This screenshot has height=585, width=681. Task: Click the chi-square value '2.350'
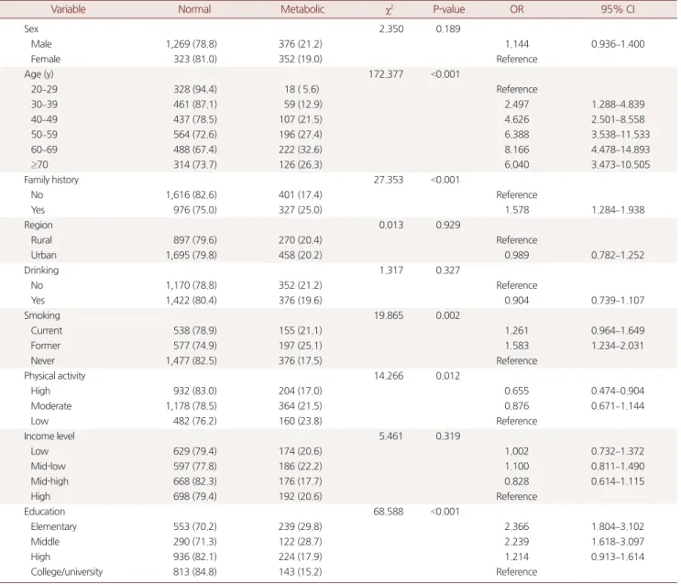coord(390,28)
